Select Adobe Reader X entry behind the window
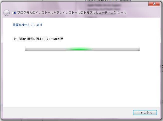Image resolution: width=163 pixels, height=121 pixels. tap(109, 1)
